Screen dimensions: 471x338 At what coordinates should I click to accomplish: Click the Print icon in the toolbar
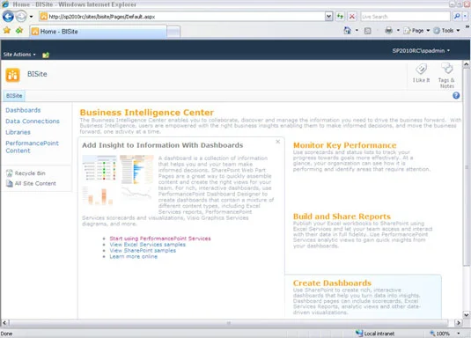[389, 30]
